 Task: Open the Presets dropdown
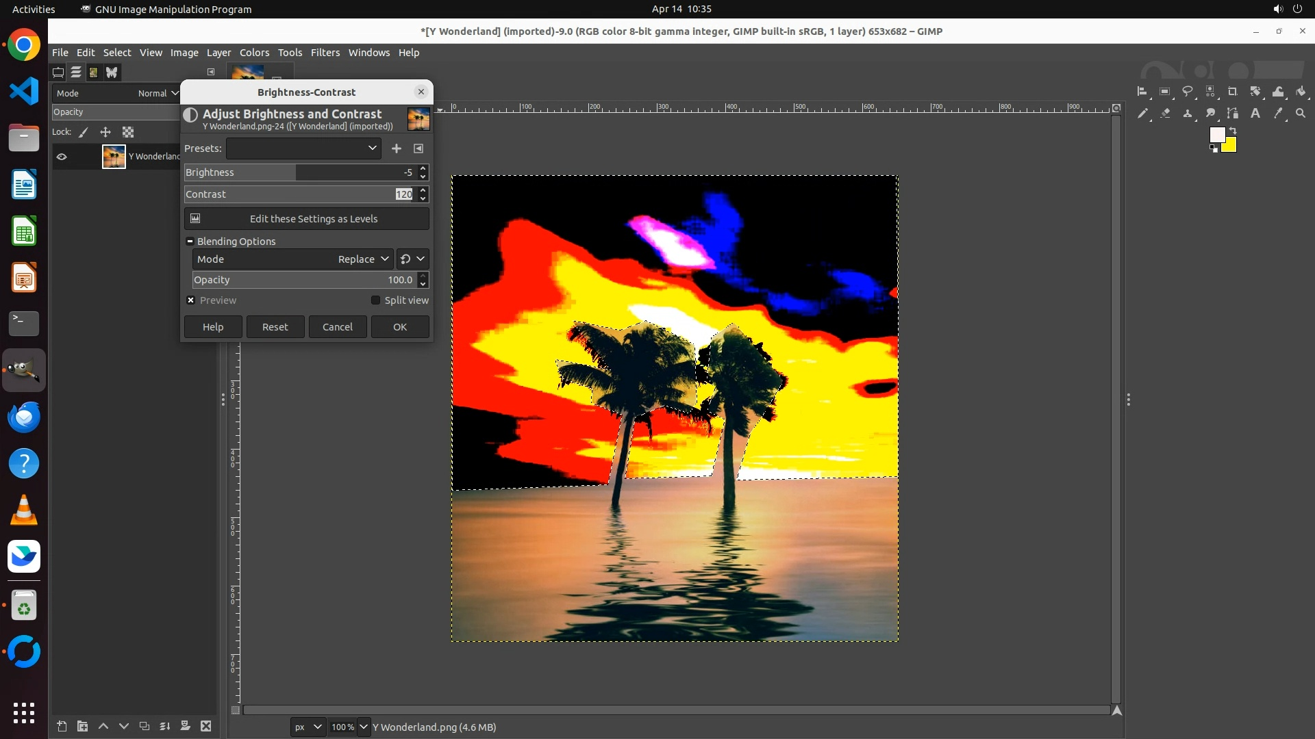tap(303, 148)
